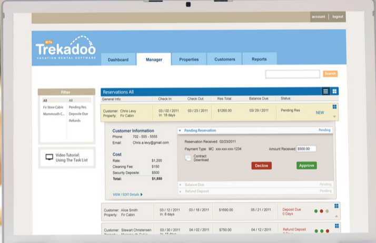Click Deposit Due status on Alice Smith row
The width and height of the screenshot is (376, 243).
coord(291,209)
